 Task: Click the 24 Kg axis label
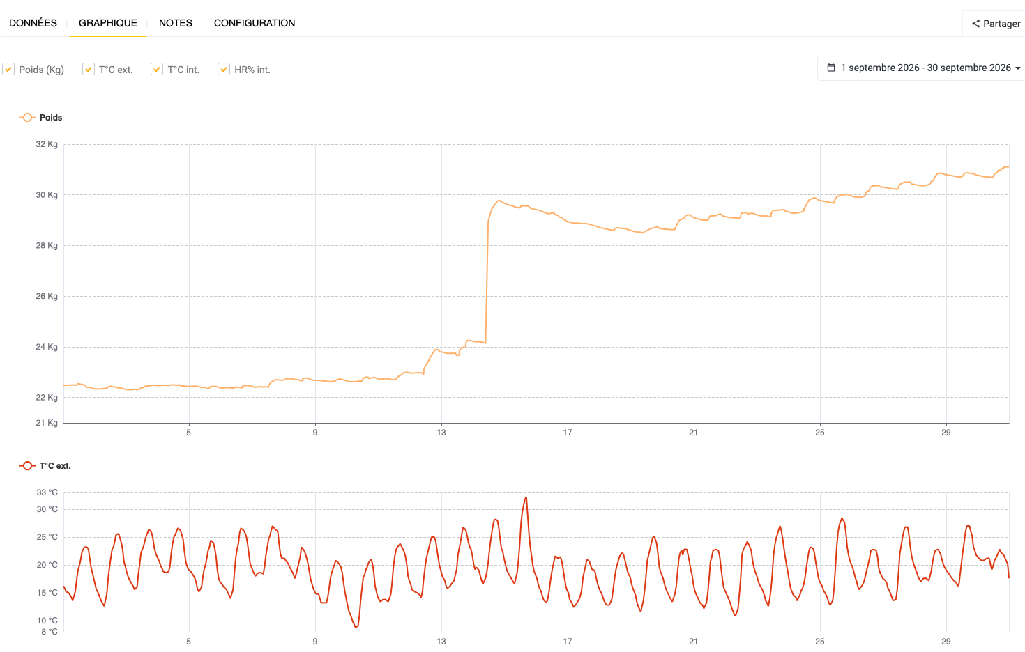tap(47, 347)
